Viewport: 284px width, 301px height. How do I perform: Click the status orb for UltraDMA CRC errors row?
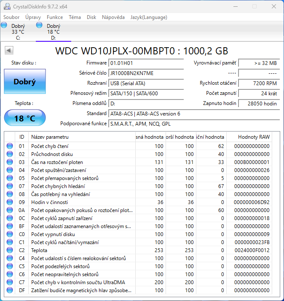(9, 282)
